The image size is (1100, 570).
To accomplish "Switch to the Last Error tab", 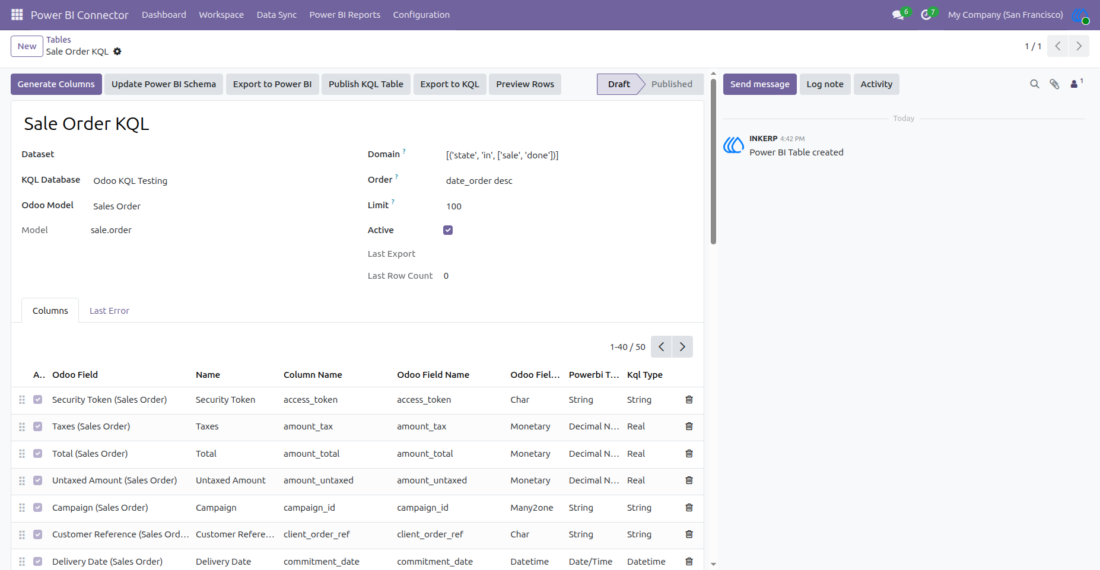I will pyautogui.click(x=109, y=311).
